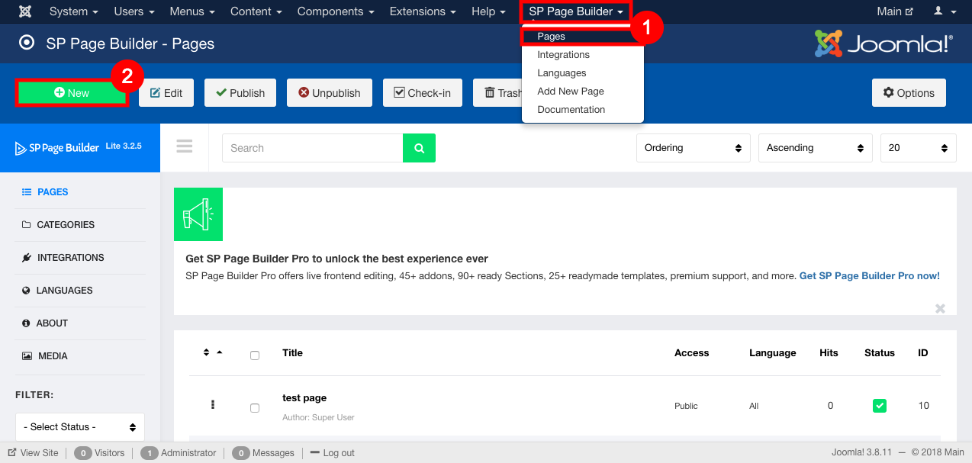Open the Select Status filter dropdown
Viewport: 972px width, 463px height.
pos(80,427)
